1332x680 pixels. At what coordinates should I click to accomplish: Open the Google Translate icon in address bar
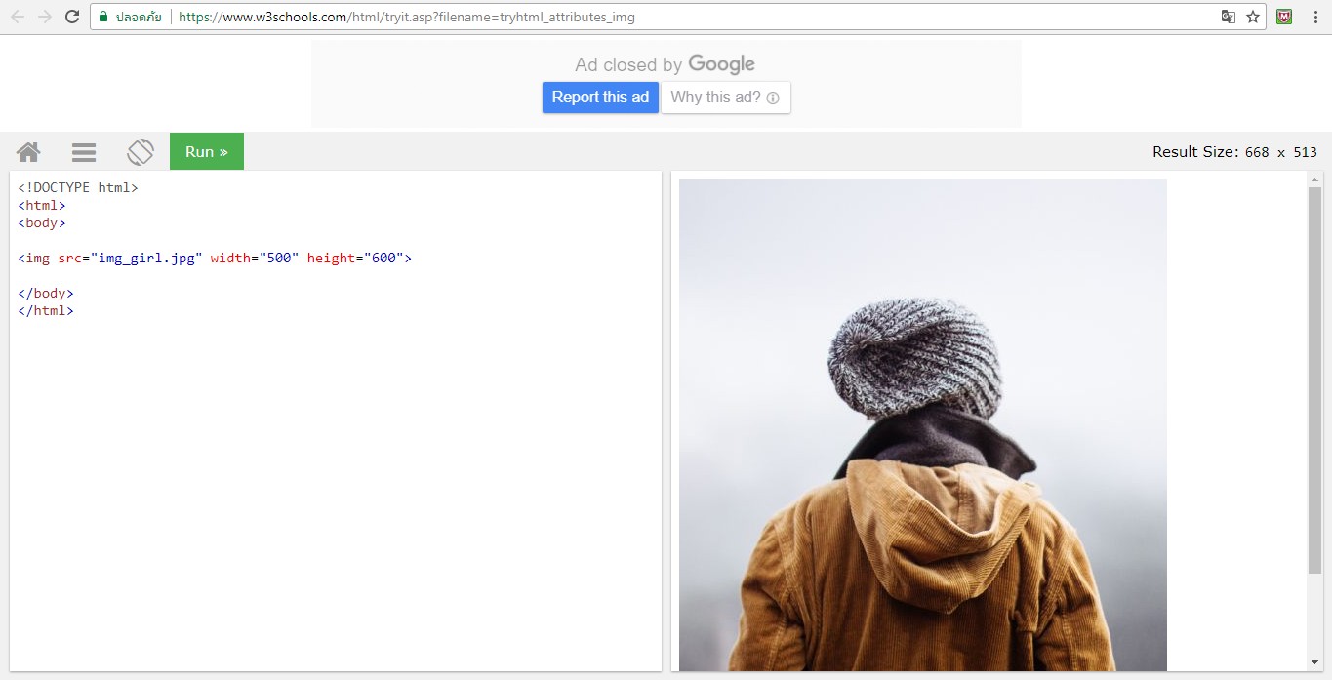[x=1229, y=17]
